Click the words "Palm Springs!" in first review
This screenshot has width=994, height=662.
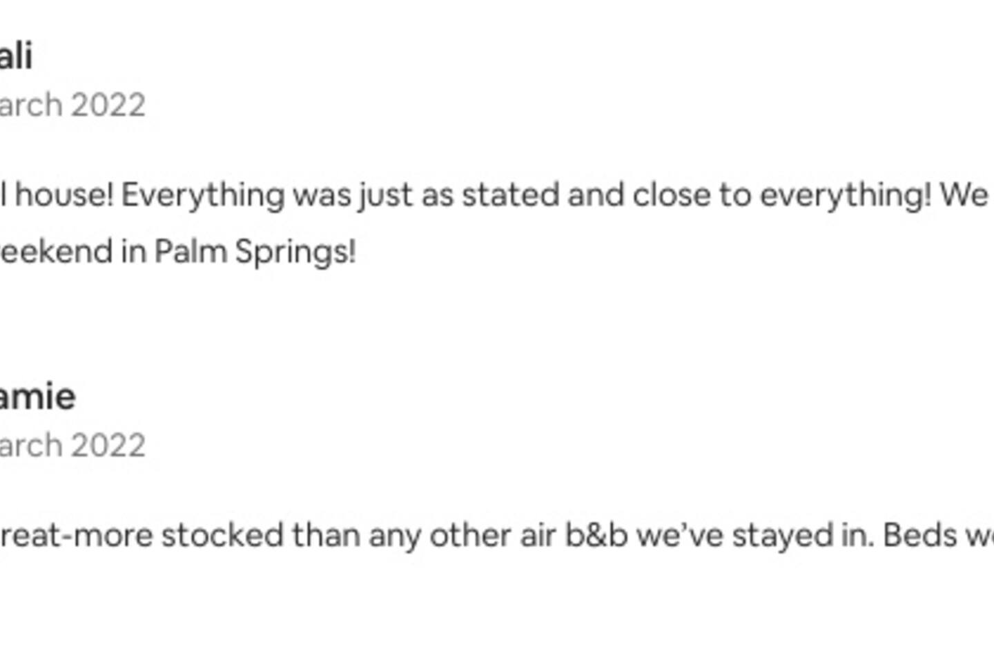255,252
